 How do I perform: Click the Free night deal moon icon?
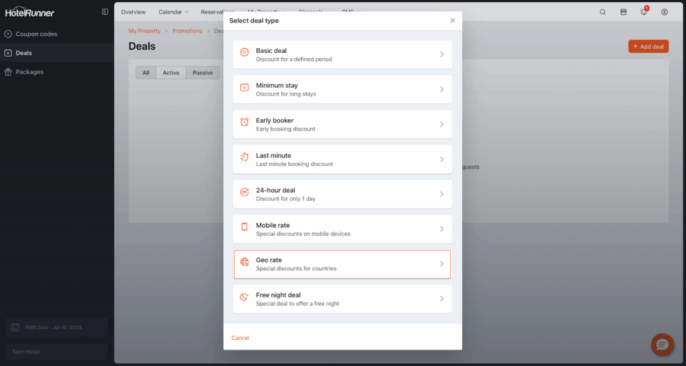tap(245, 296)
